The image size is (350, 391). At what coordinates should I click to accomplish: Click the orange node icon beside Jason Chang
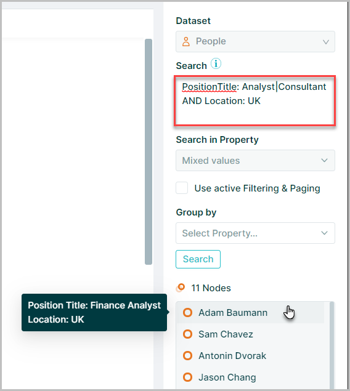(187, 377)
